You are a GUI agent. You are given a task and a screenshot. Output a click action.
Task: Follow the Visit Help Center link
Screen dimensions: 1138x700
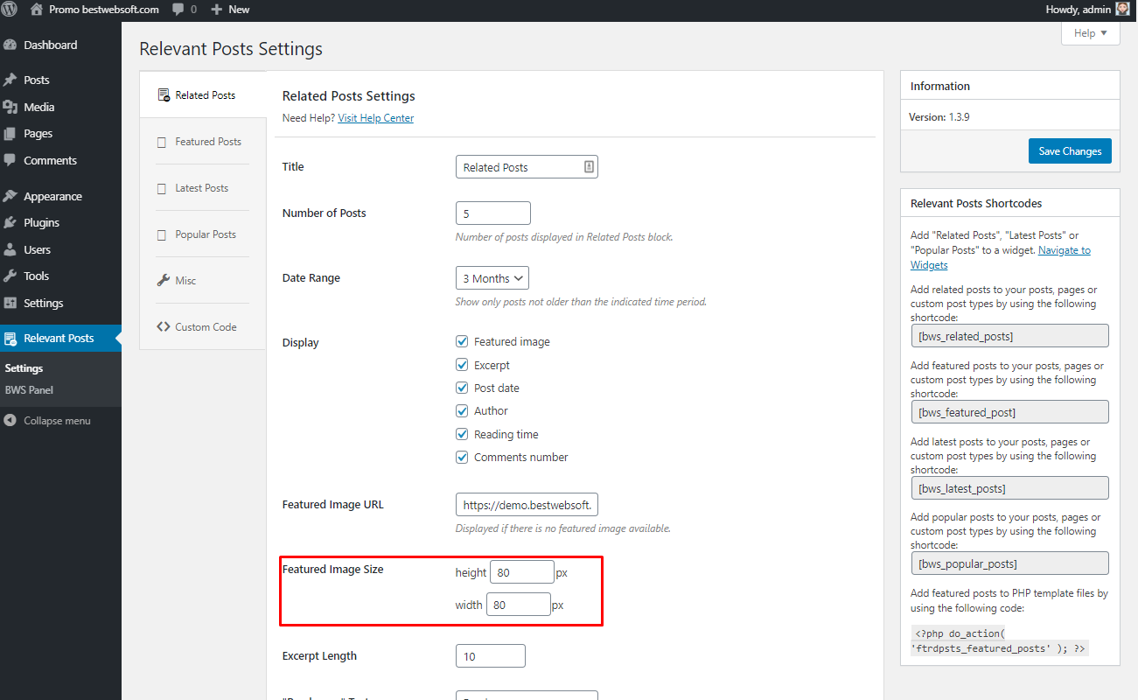click(x=376, y=118)
